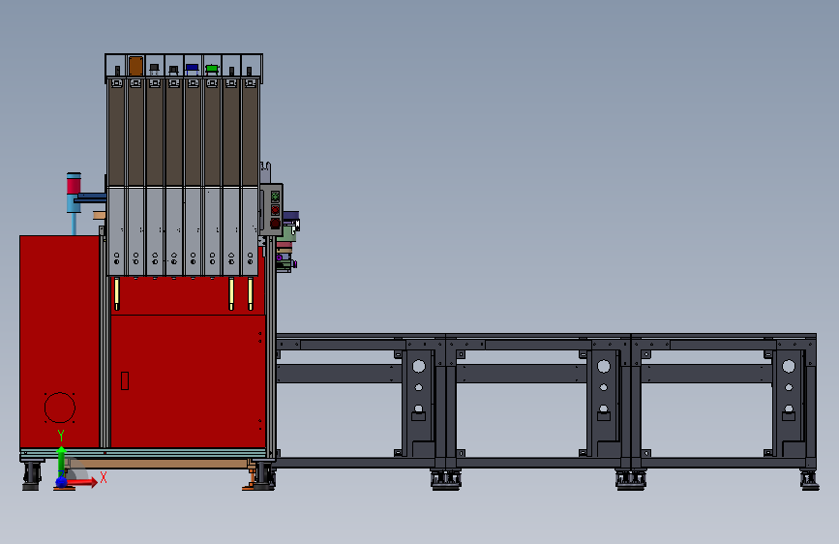Select large round hole in last frame upright

[789, 366]
